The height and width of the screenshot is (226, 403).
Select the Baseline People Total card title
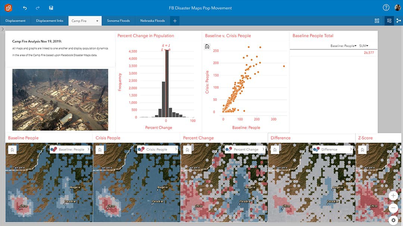pyautogui.click(x=313, y=36)
